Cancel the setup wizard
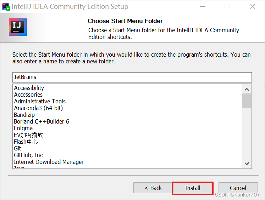Viewport: 265px width, 200px height. click(x=238, y=188)
